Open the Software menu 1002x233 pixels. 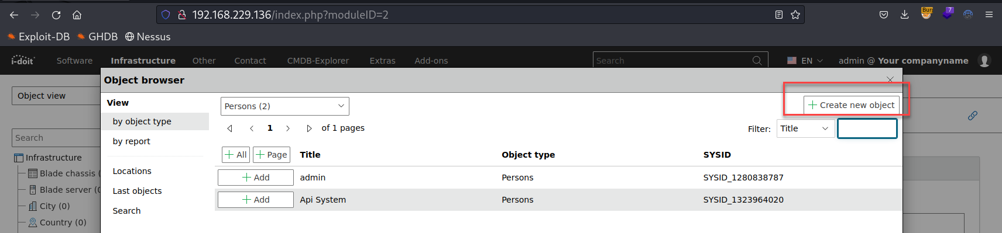pos(74,61)
